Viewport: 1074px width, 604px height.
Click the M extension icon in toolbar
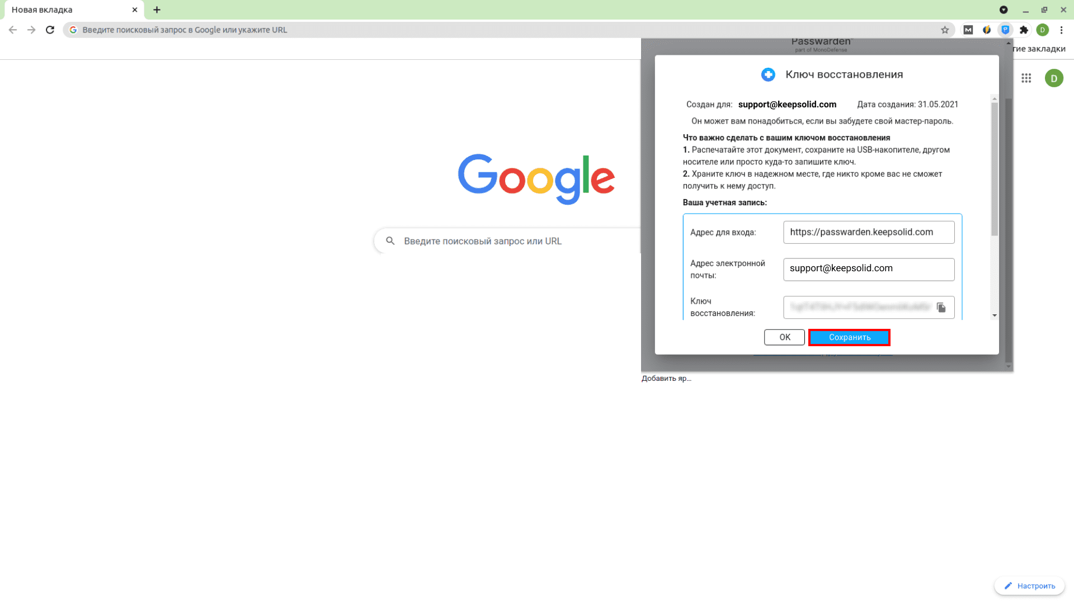(968, 30)
